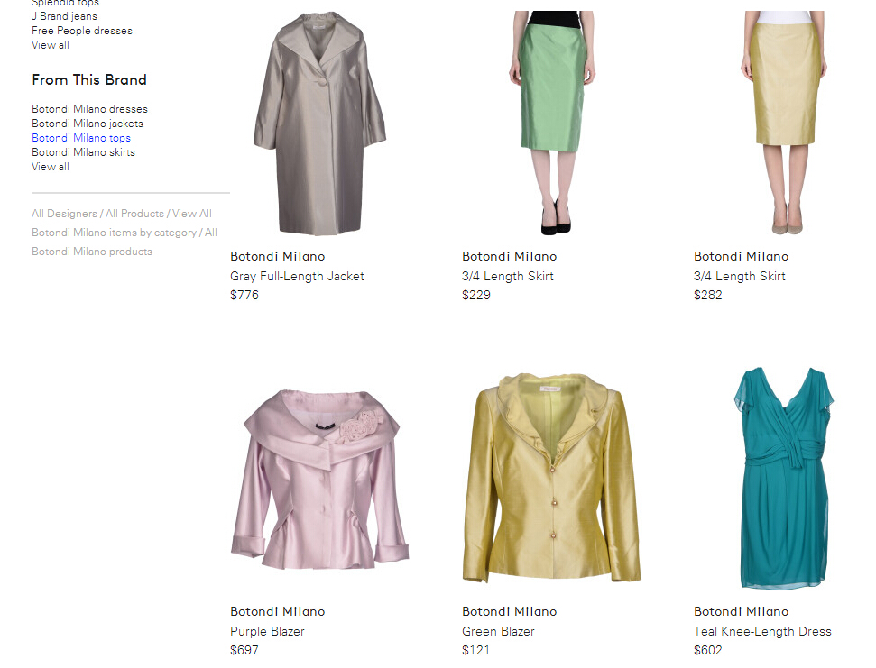The height and width of the screenshot is (668, 876).
Task: Open the pink purple blazer image
Action: pos(319,480)
